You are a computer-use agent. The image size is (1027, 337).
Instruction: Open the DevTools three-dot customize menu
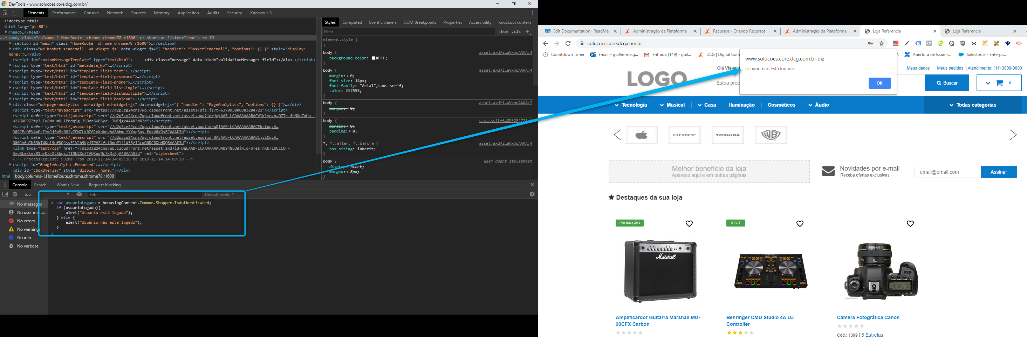click(532, 13)
